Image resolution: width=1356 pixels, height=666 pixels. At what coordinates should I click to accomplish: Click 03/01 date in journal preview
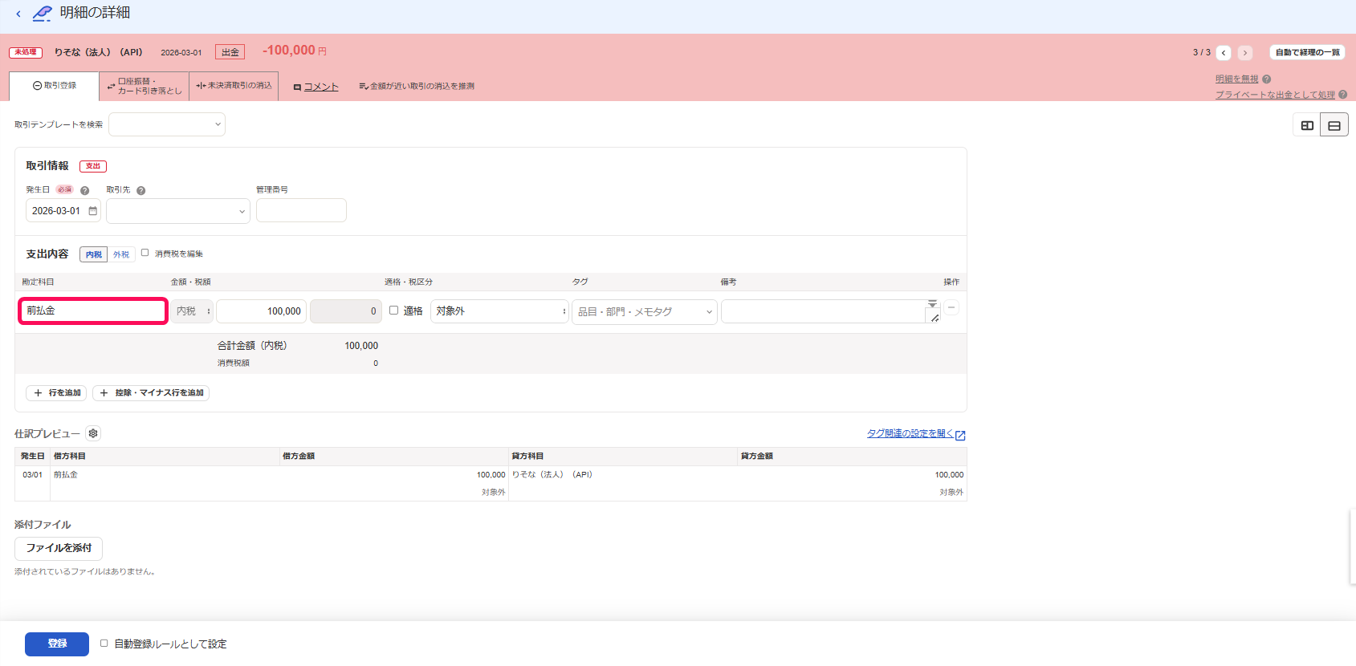[32, 475]
